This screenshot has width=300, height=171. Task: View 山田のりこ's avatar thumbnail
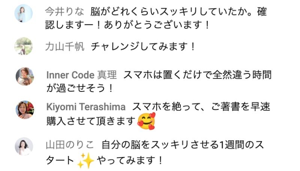coord(24,146)
